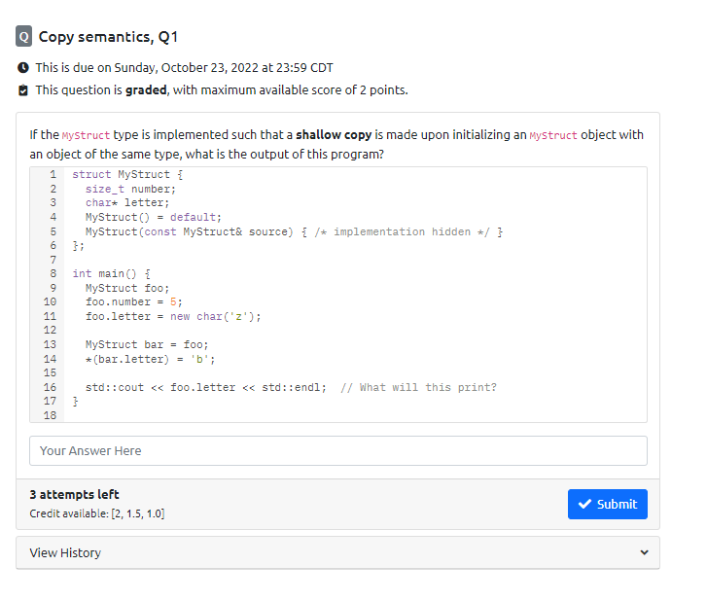Image resolution: width=707 pixels, height=601 pixels.
Task: Click the graded clipboard icon
Action: pos(23,90)
